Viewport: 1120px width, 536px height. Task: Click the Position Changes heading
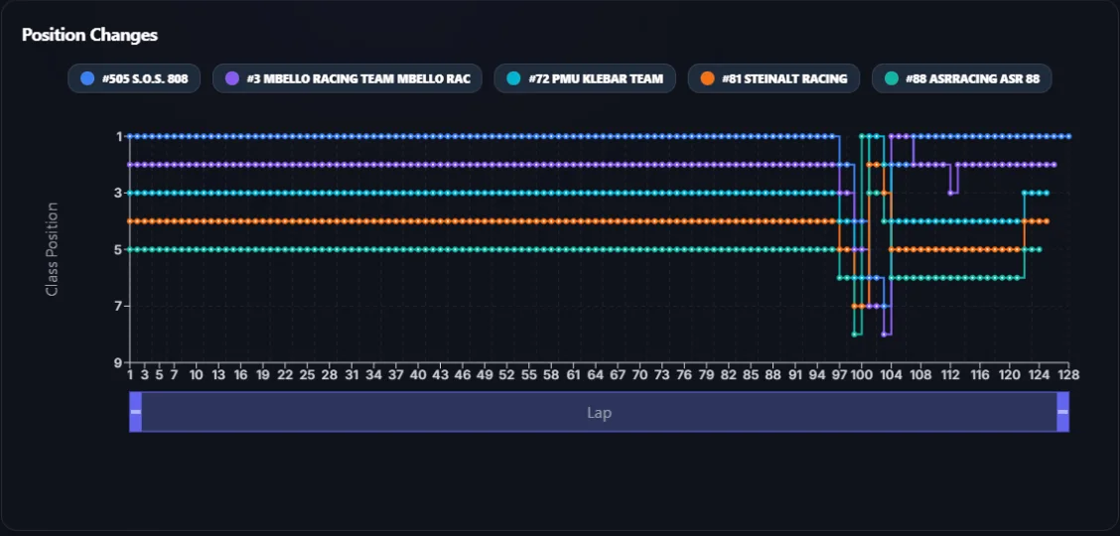(90, 35)
